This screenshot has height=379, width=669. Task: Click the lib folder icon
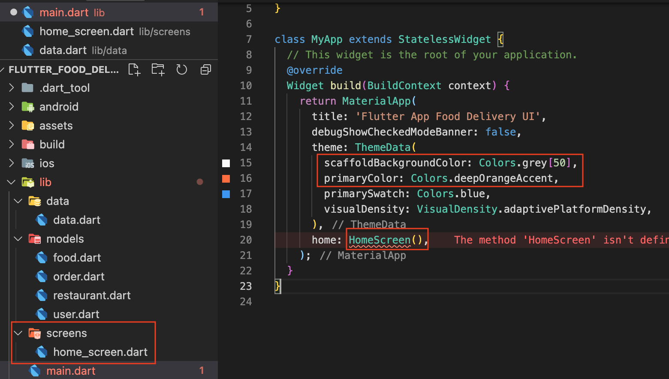point(28,182)
